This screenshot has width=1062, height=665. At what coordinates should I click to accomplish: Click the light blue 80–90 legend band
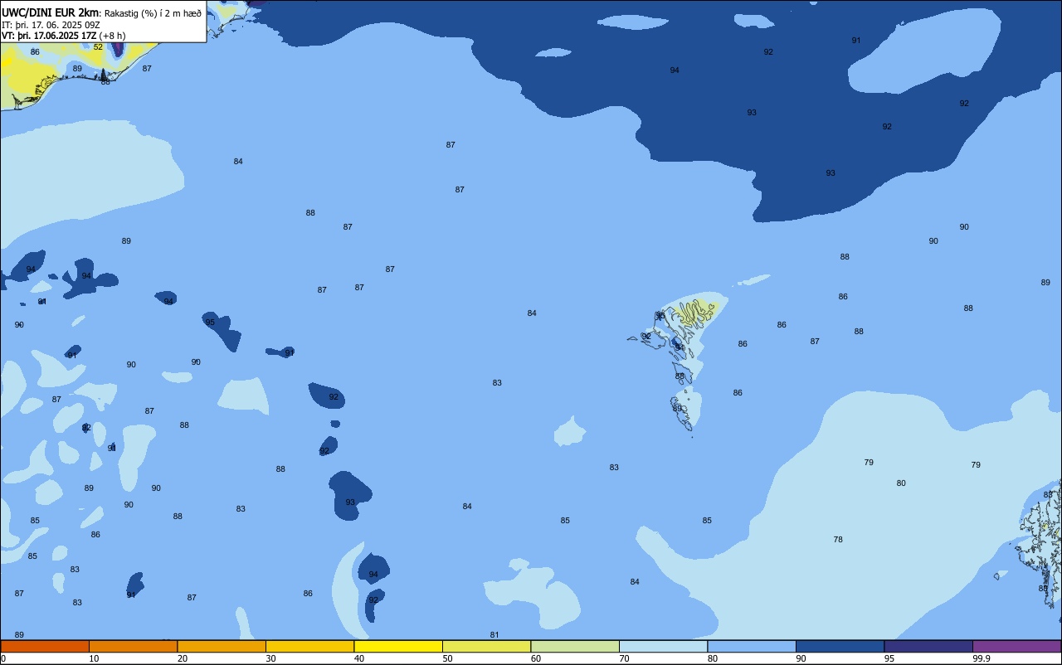tap(752, 646)
